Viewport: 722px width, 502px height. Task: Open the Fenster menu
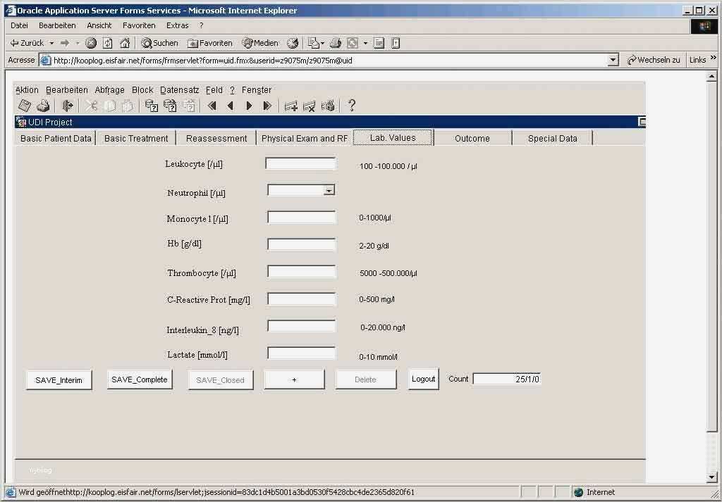click(x=257, y=90)
